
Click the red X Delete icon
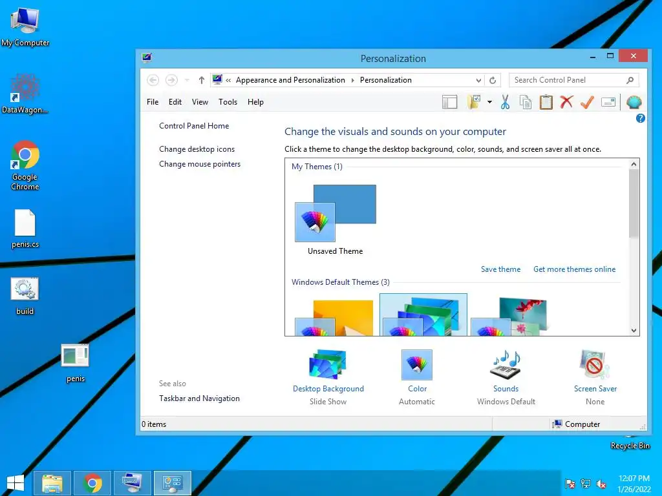pos(566,102)
